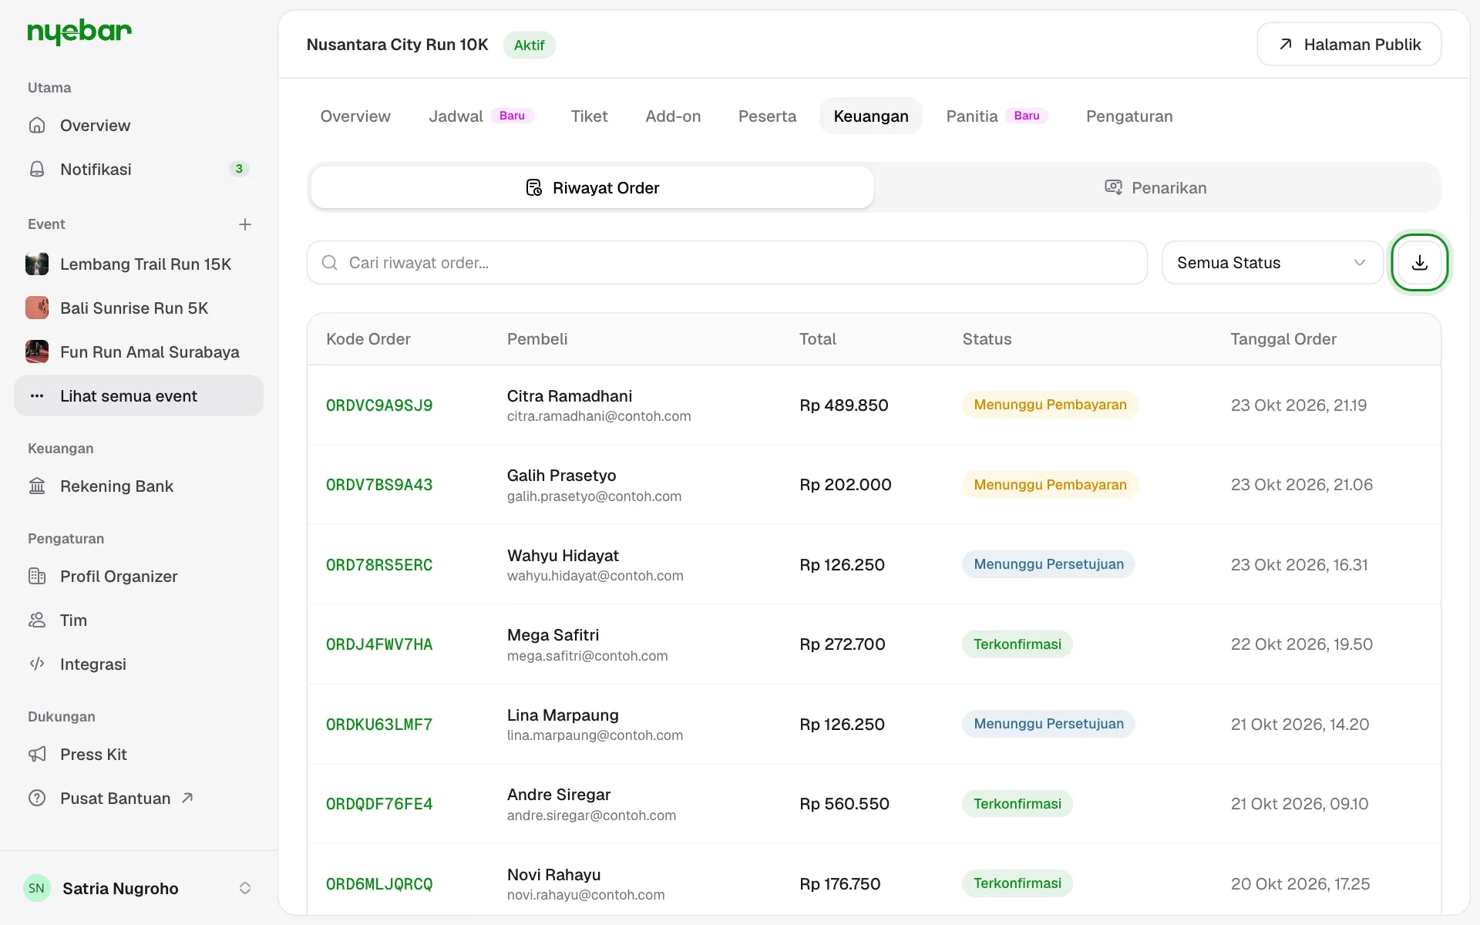Click Menunggu Pembayaran badge for Citra Ramadhani
Image resolution: width=1480 pixels, height=925 pixels.
1050,405
